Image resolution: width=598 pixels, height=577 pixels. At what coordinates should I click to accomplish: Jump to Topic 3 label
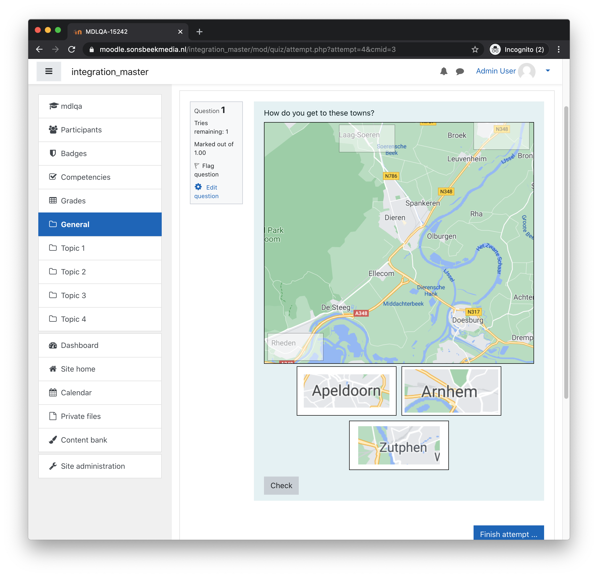pos(73,296)
